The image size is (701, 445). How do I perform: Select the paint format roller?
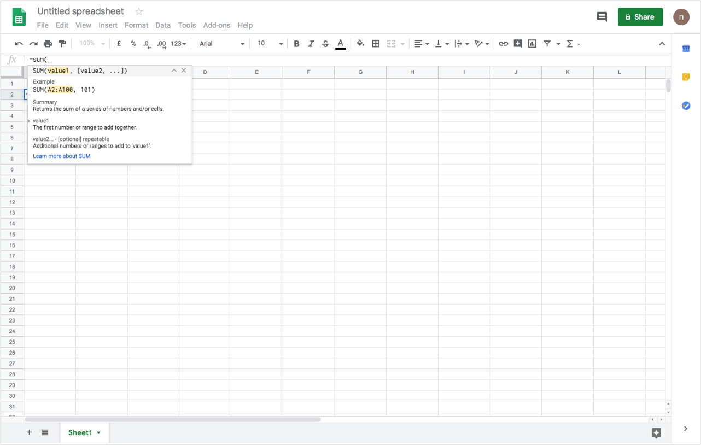pyautogui.click(x=62, y=44)
